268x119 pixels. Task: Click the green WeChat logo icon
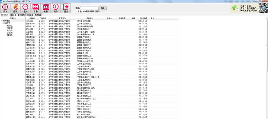coord(235,8)
